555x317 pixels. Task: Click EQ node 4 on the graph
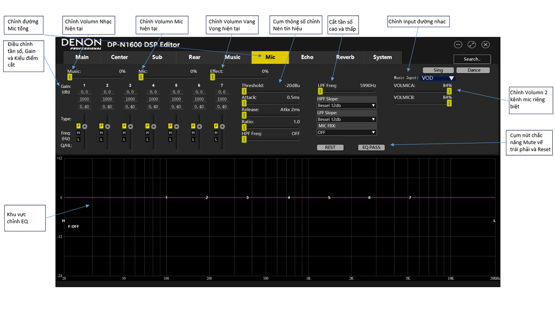pyautogui.click(x=289, y=197)
